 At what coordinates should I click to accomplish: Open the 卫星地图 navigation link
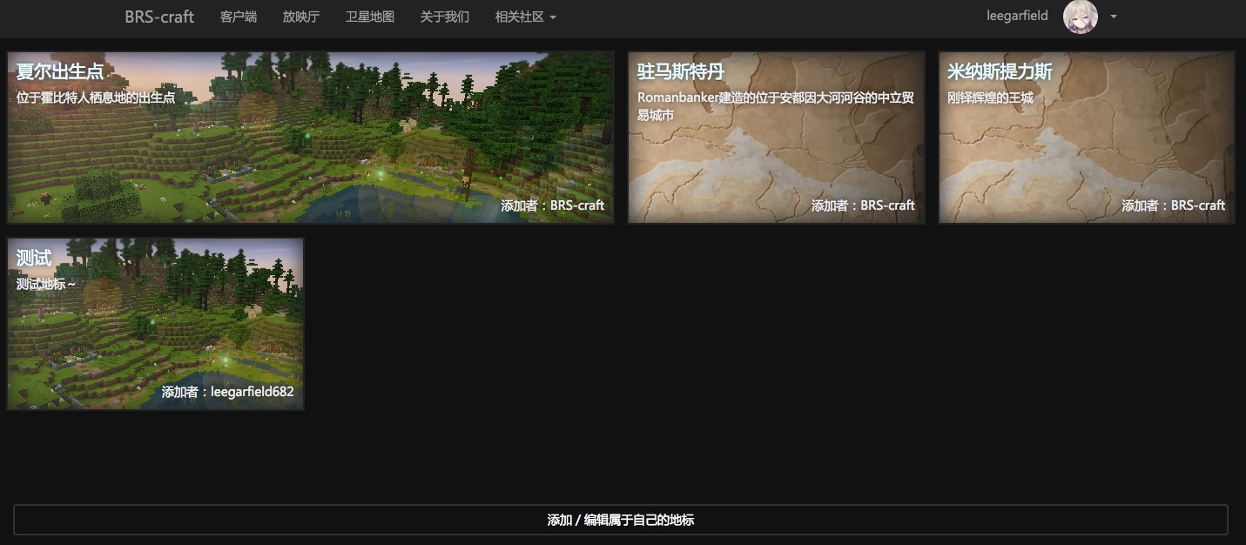point(370,17)
